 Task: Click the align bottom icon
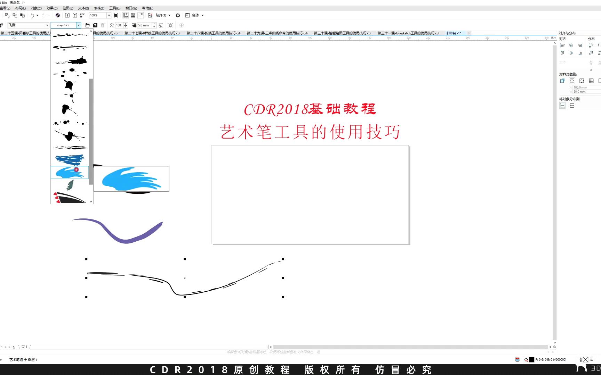[580, 53]
